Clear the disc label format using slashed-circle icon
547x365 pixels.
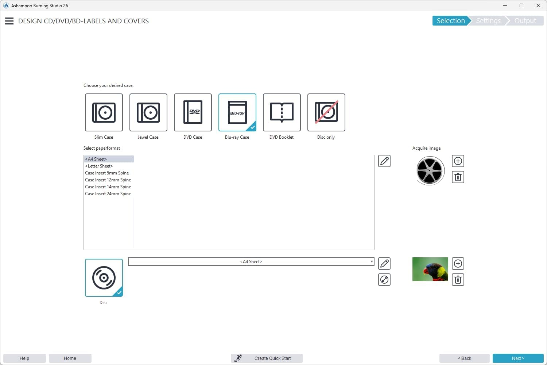click(x=384, y=280)
